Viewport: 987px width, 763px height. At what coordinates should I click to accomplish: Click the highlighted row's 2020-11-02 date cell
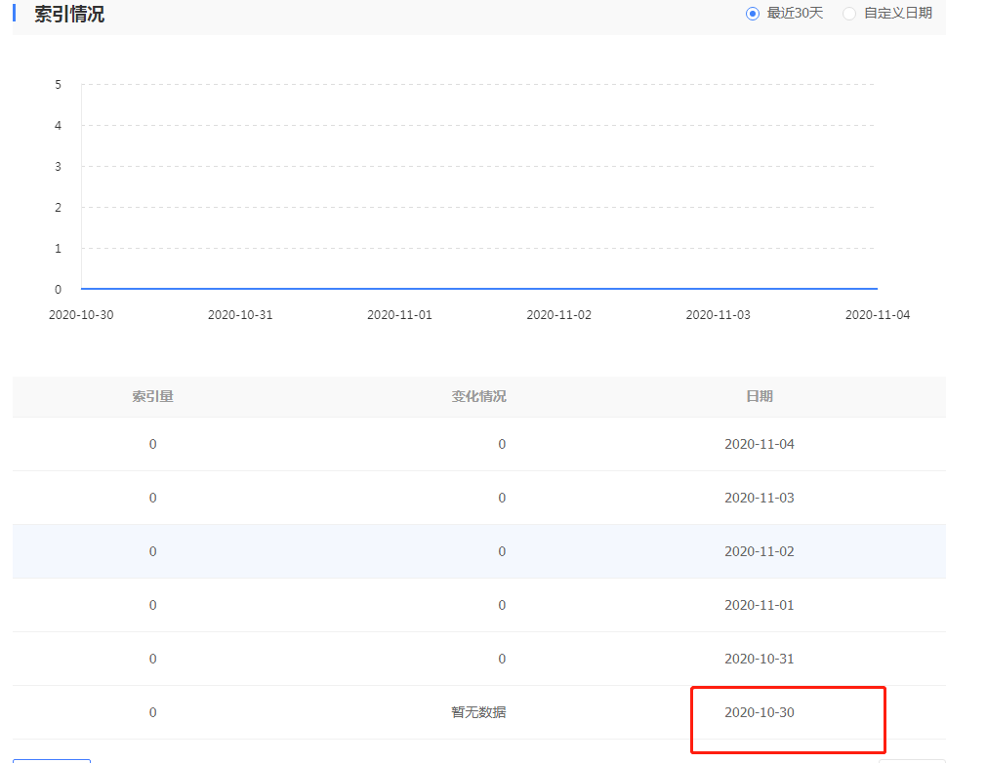coord(759,551)
